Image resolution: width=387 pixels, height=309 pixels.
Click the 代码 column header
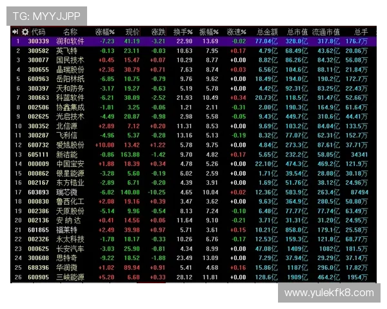click(x=39, y=32)
